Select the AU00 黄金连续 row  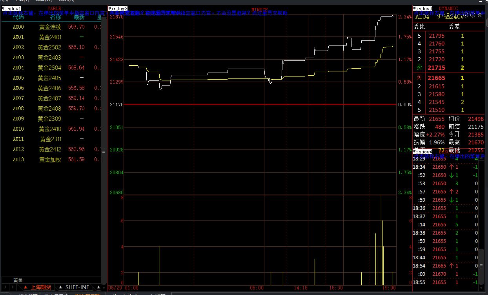click(x=51, y=27)
